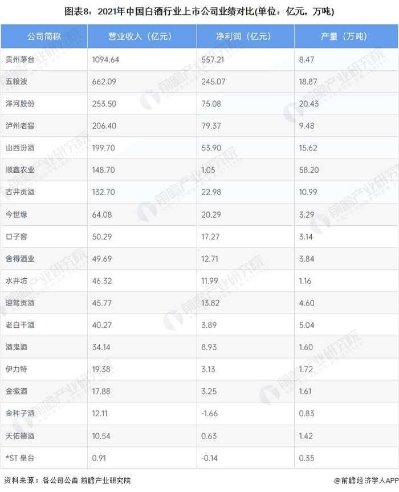Click the net profit value 13.82
The width and height of the screenshot is (399, 492).
pyautogui.click(x=210, y=303)
